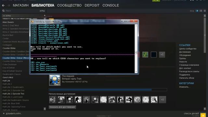
Task: Click ДОБАВИТЬ ИГРУ at bottom left
Action: click(x=12, y=114)
